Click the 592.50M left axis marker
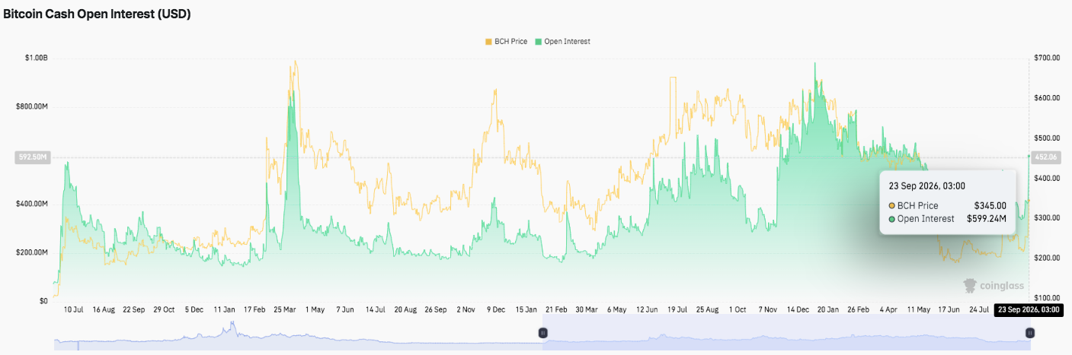 point(33,157)
